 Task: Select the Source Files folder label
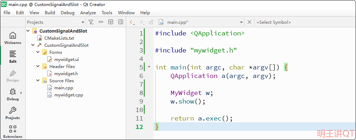pos(61,81)
